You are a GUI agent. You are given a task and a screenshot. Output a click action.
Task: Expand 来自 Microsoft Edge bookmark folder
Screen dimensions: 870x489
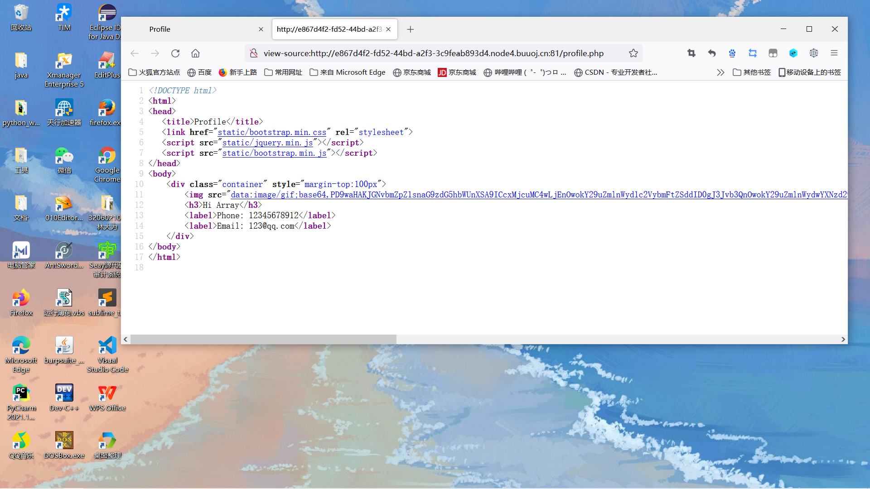348,72
